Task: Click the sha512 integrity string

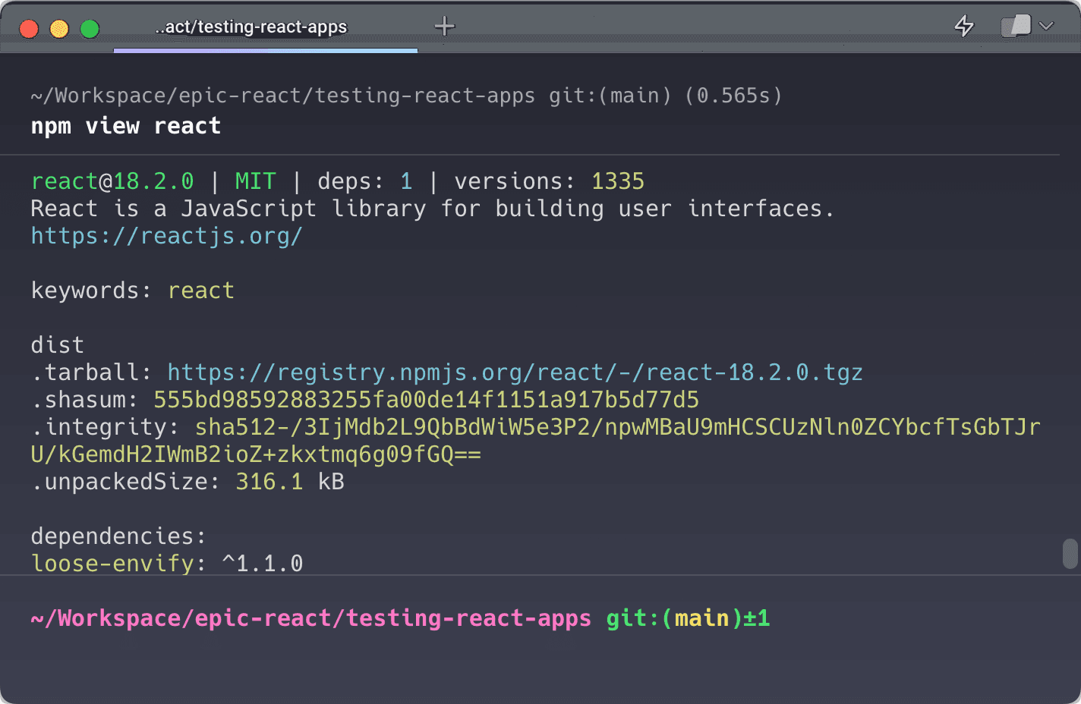Action: pos(616,427)
